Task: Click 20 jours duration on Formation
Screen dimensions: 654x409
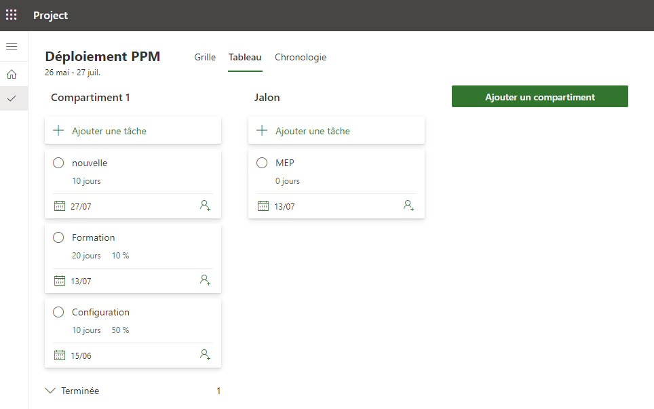Action: click(x=86, y=256)
